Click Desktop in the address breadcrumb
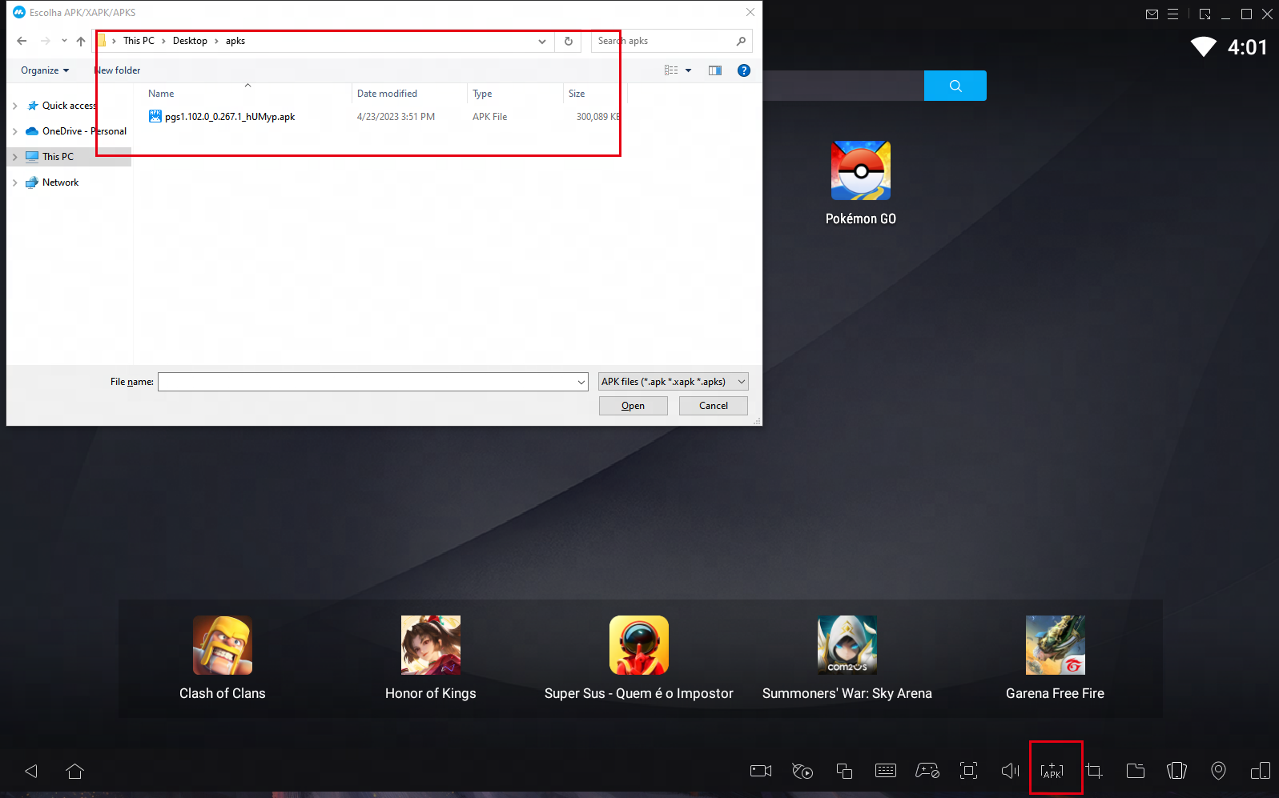This screenshot has height=798, width=1279. (190, 41)
